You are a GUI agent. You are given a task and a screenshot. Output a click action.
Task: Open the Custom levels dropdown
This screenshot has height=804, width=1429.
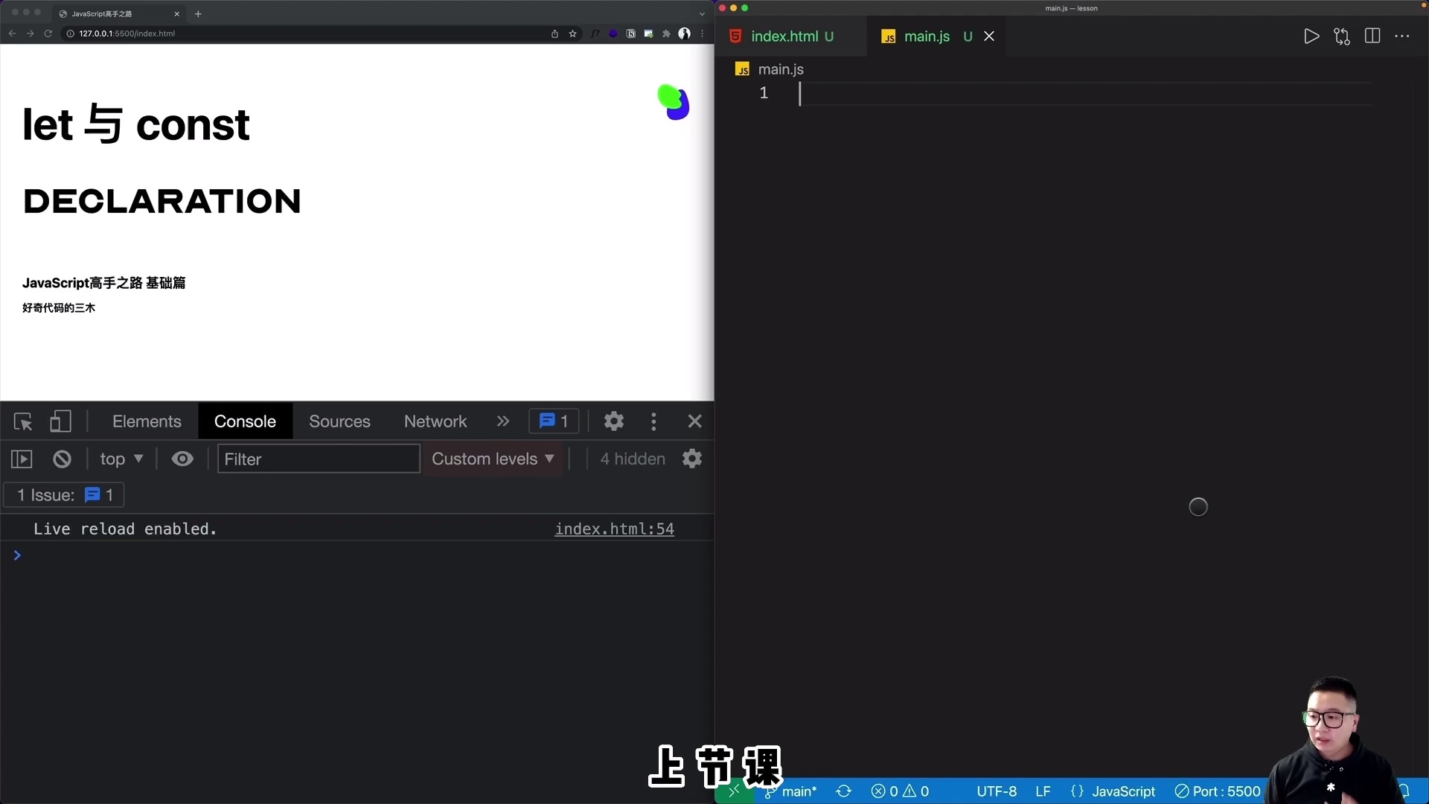493,459
